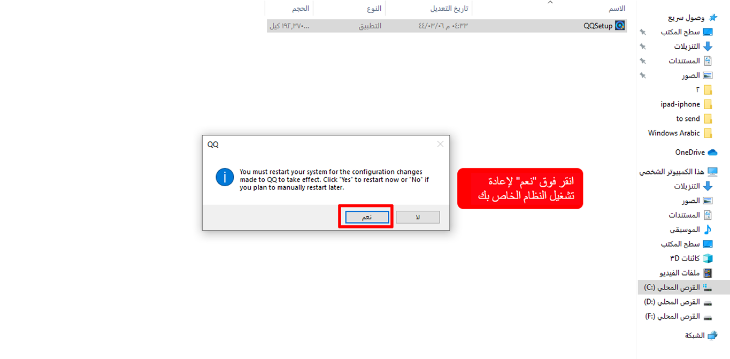Click the لا (No) button
Image resolution: width=730 pixels, height=359 pixels.
[x=418, y=217]
